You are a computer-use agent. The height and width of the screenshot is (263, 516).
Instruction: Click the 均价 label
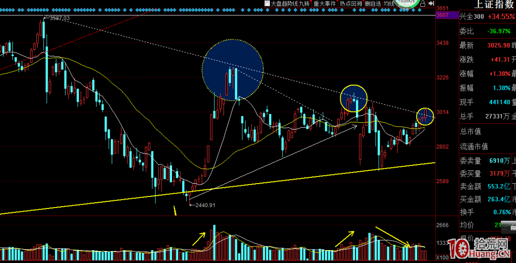[467, 226]
